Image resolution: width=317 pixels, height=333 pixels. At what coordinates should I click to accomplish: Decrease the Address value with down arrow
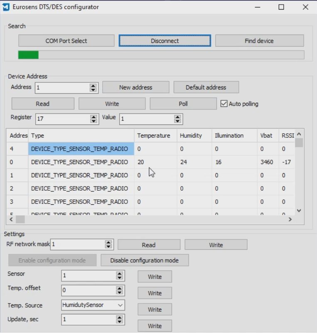tap(93, 90)
